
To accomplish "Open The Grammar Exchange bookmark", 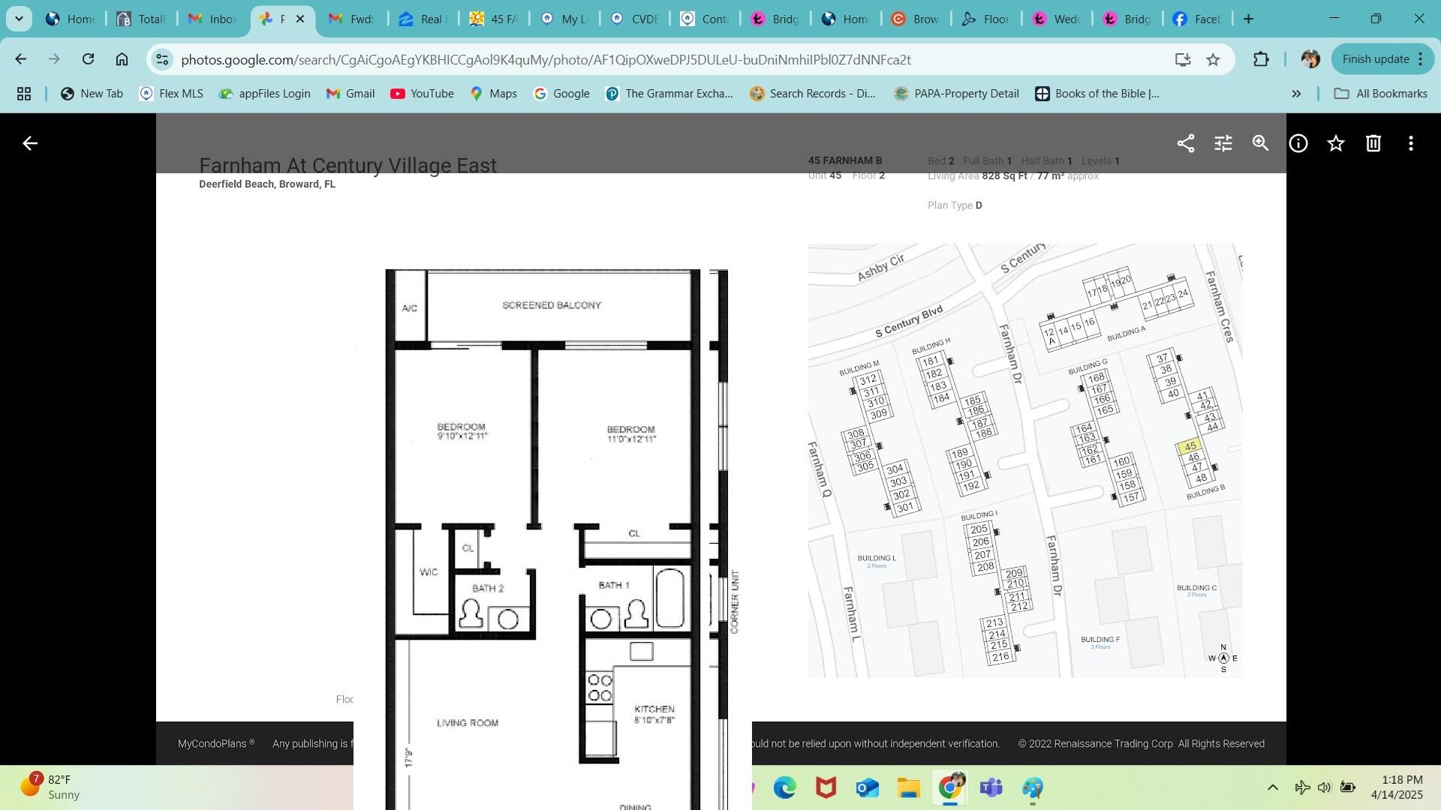I will (669, 94).
